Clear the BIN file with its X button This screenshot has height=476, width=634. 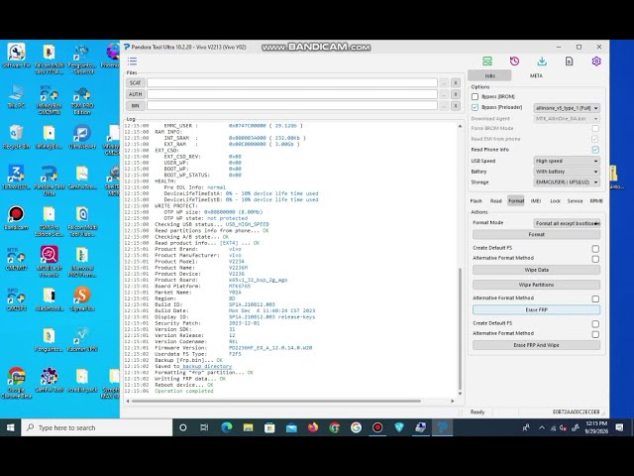point(456,106)
